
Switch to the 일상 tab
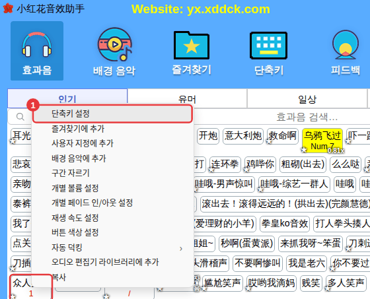(307, 98)
